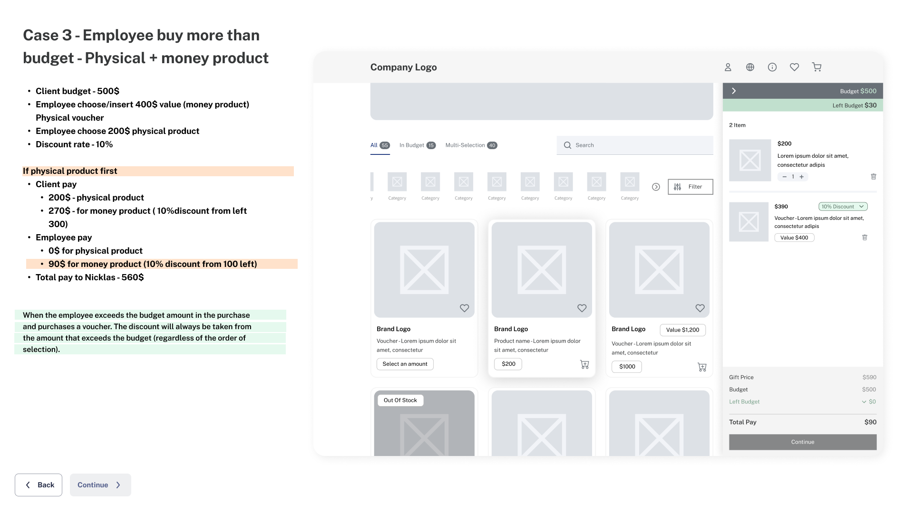Delete the $200 item with trash icon
The width and height of the screenshot is (913, 513).
[874, 176]
